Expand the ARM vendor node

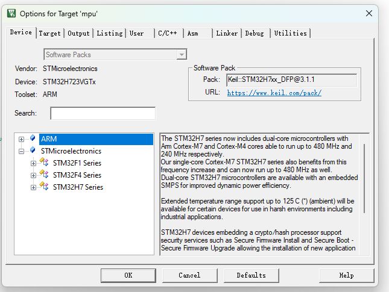tap(21, 139)
